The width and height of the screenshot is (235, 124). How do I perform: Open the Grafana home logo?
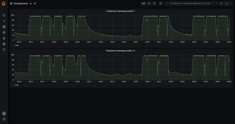(x=4, y=3)
